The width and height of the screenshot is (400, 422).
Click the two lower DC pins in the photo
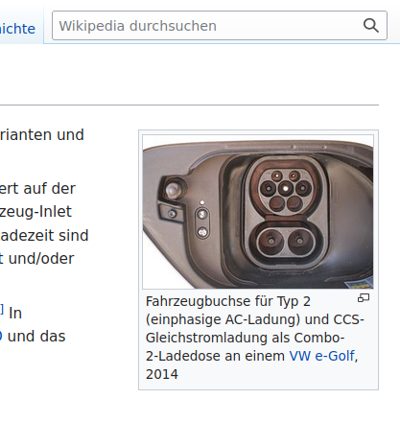point(286,241)
